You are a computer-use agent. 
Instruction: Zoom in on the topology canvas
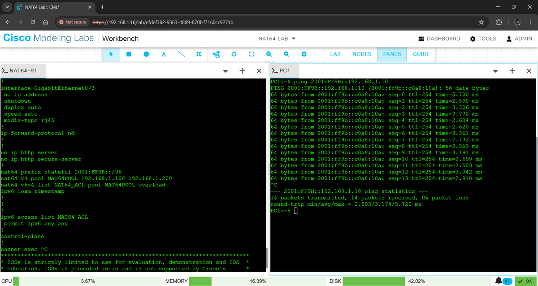pyautogui.click(x=286, y=54)
